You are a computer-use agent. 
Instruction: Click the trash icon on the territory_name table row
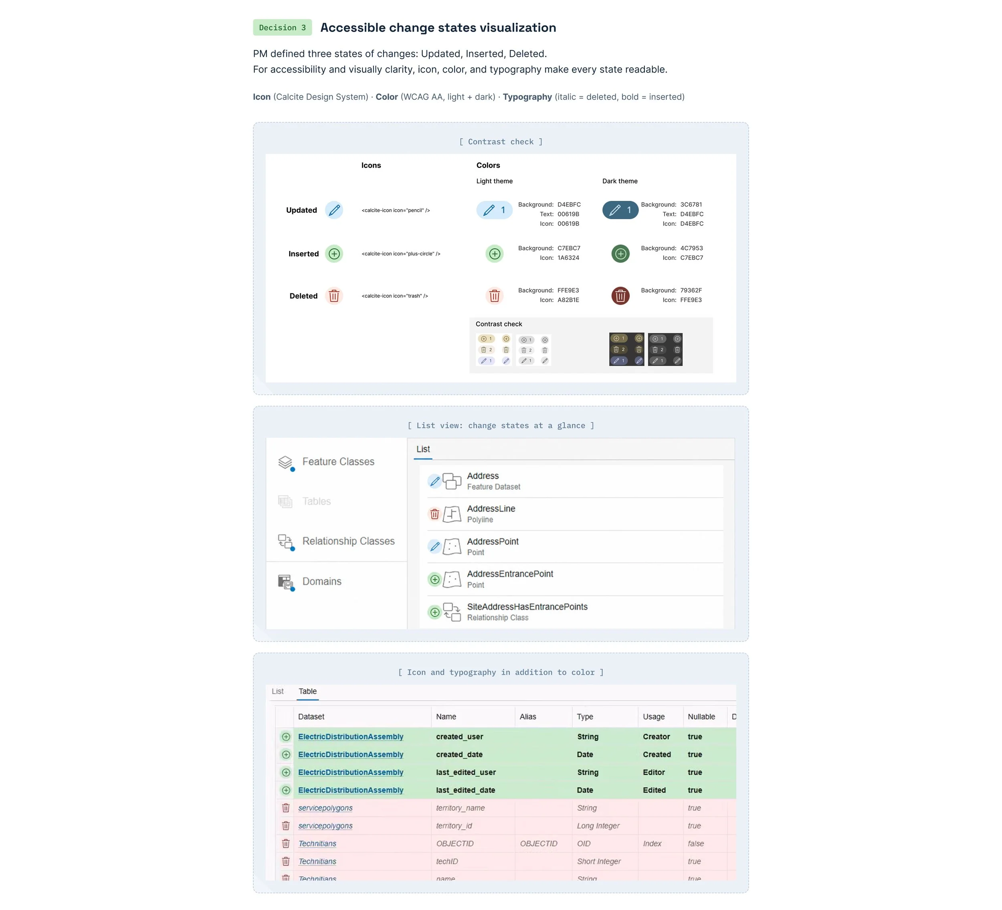(286, 808)
